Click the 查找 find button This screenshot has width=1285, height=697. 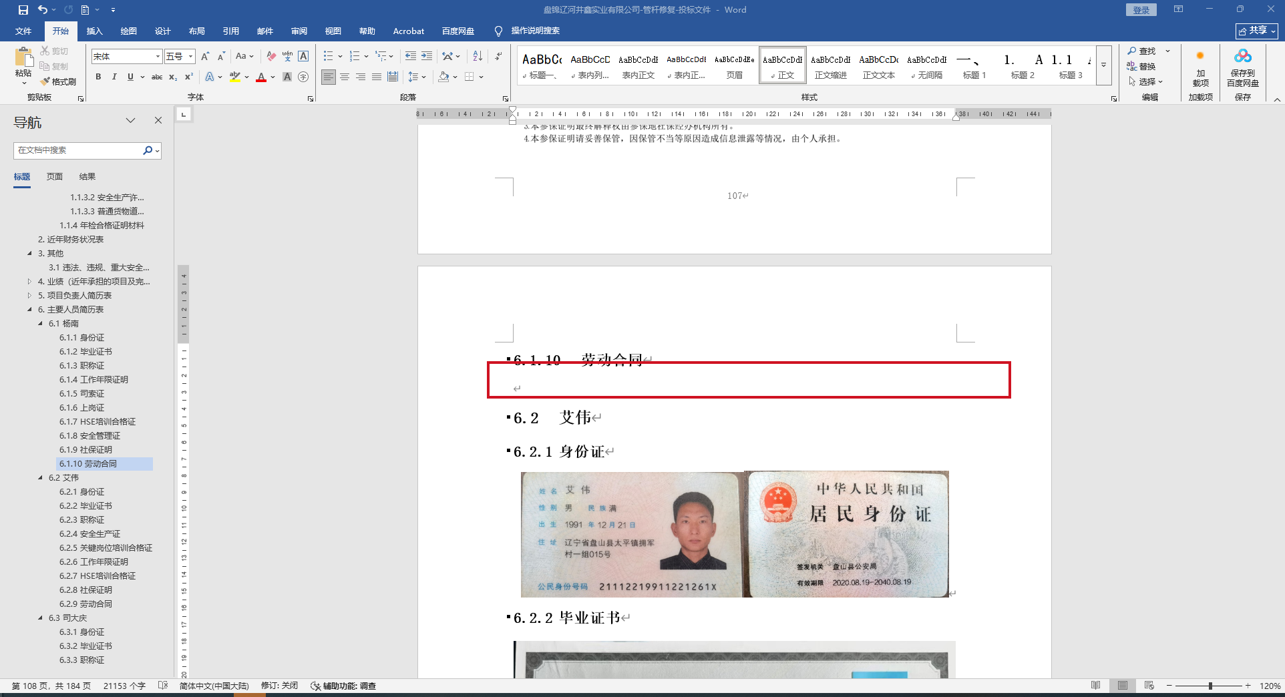[1142, 51]
